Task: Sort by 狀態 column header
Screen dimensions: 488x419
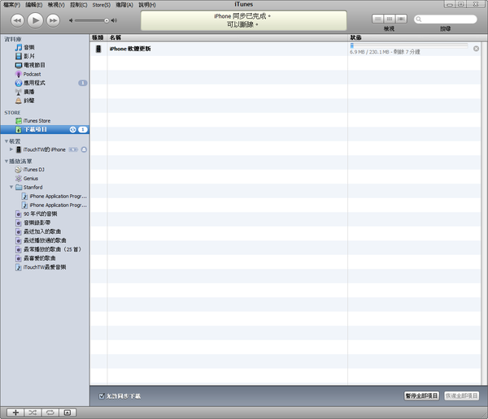Action: [x=416, y=37]
